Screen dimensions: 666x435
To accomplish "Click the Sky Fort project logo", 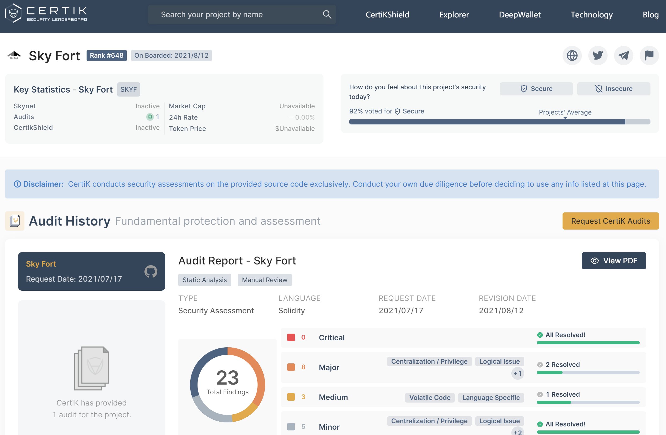I will tap(14, 55).
